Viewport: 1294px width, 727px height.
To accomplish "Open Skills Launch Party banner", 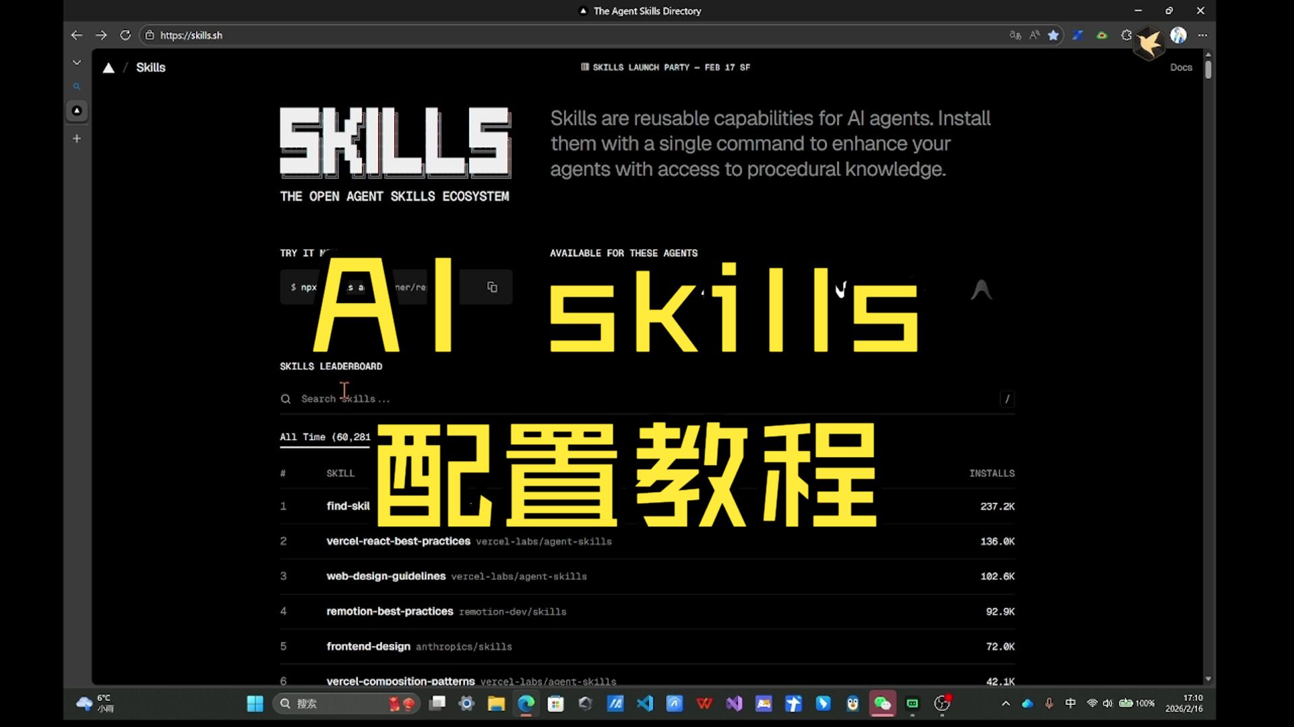I will pos(665,67).
